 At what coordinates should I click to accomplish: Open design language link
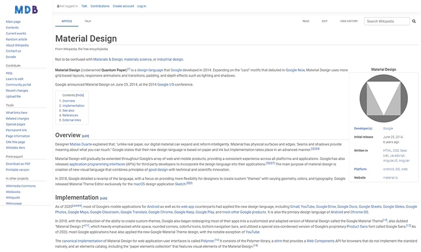coord(150,70)
